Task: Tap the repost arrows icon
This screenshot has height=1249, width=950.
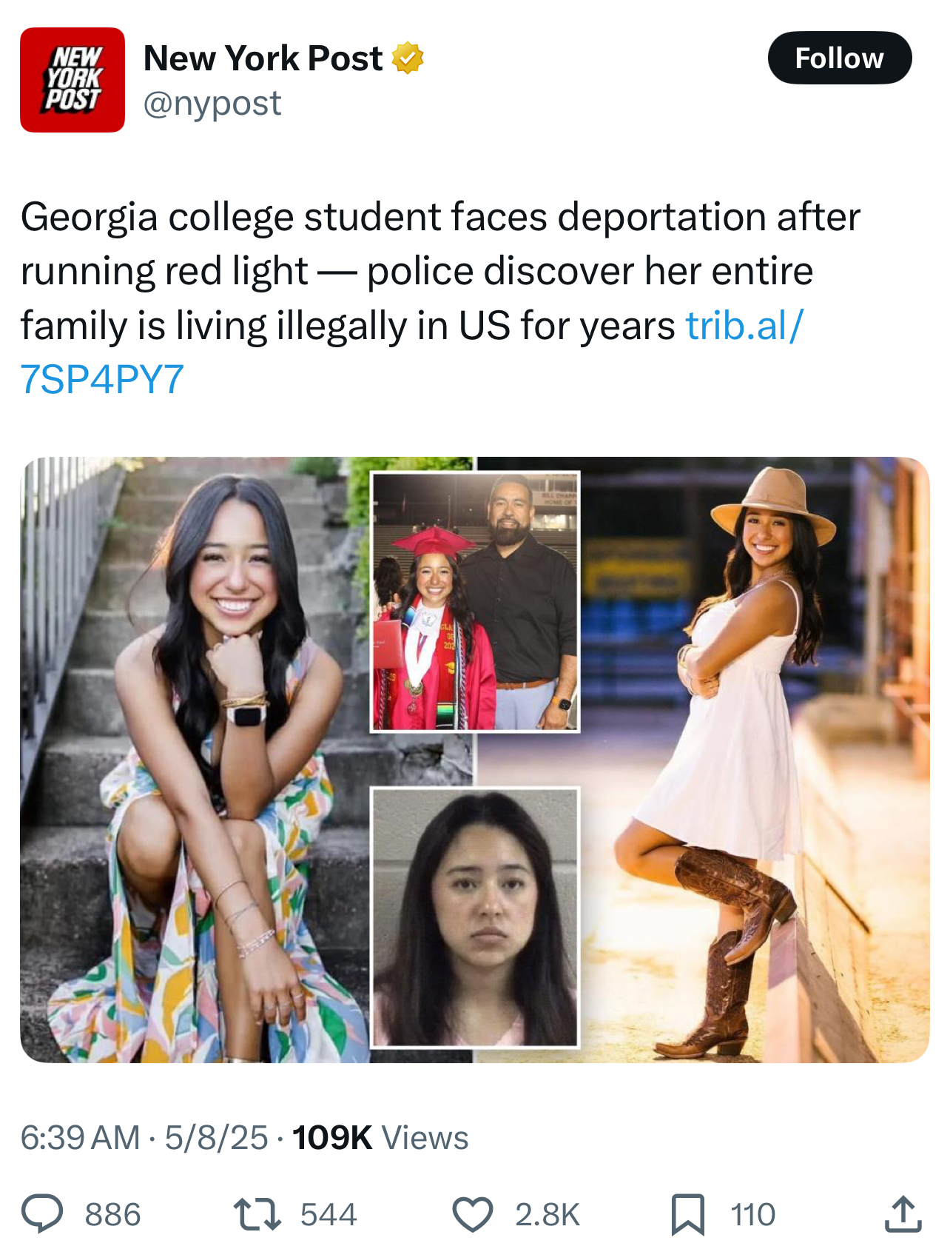Action: pos(257,1214)
